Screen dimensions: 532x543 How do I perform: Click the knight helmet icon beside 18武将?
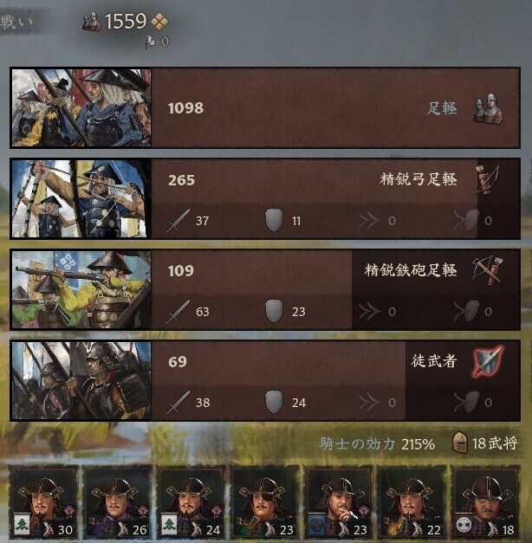pos(461,443)
